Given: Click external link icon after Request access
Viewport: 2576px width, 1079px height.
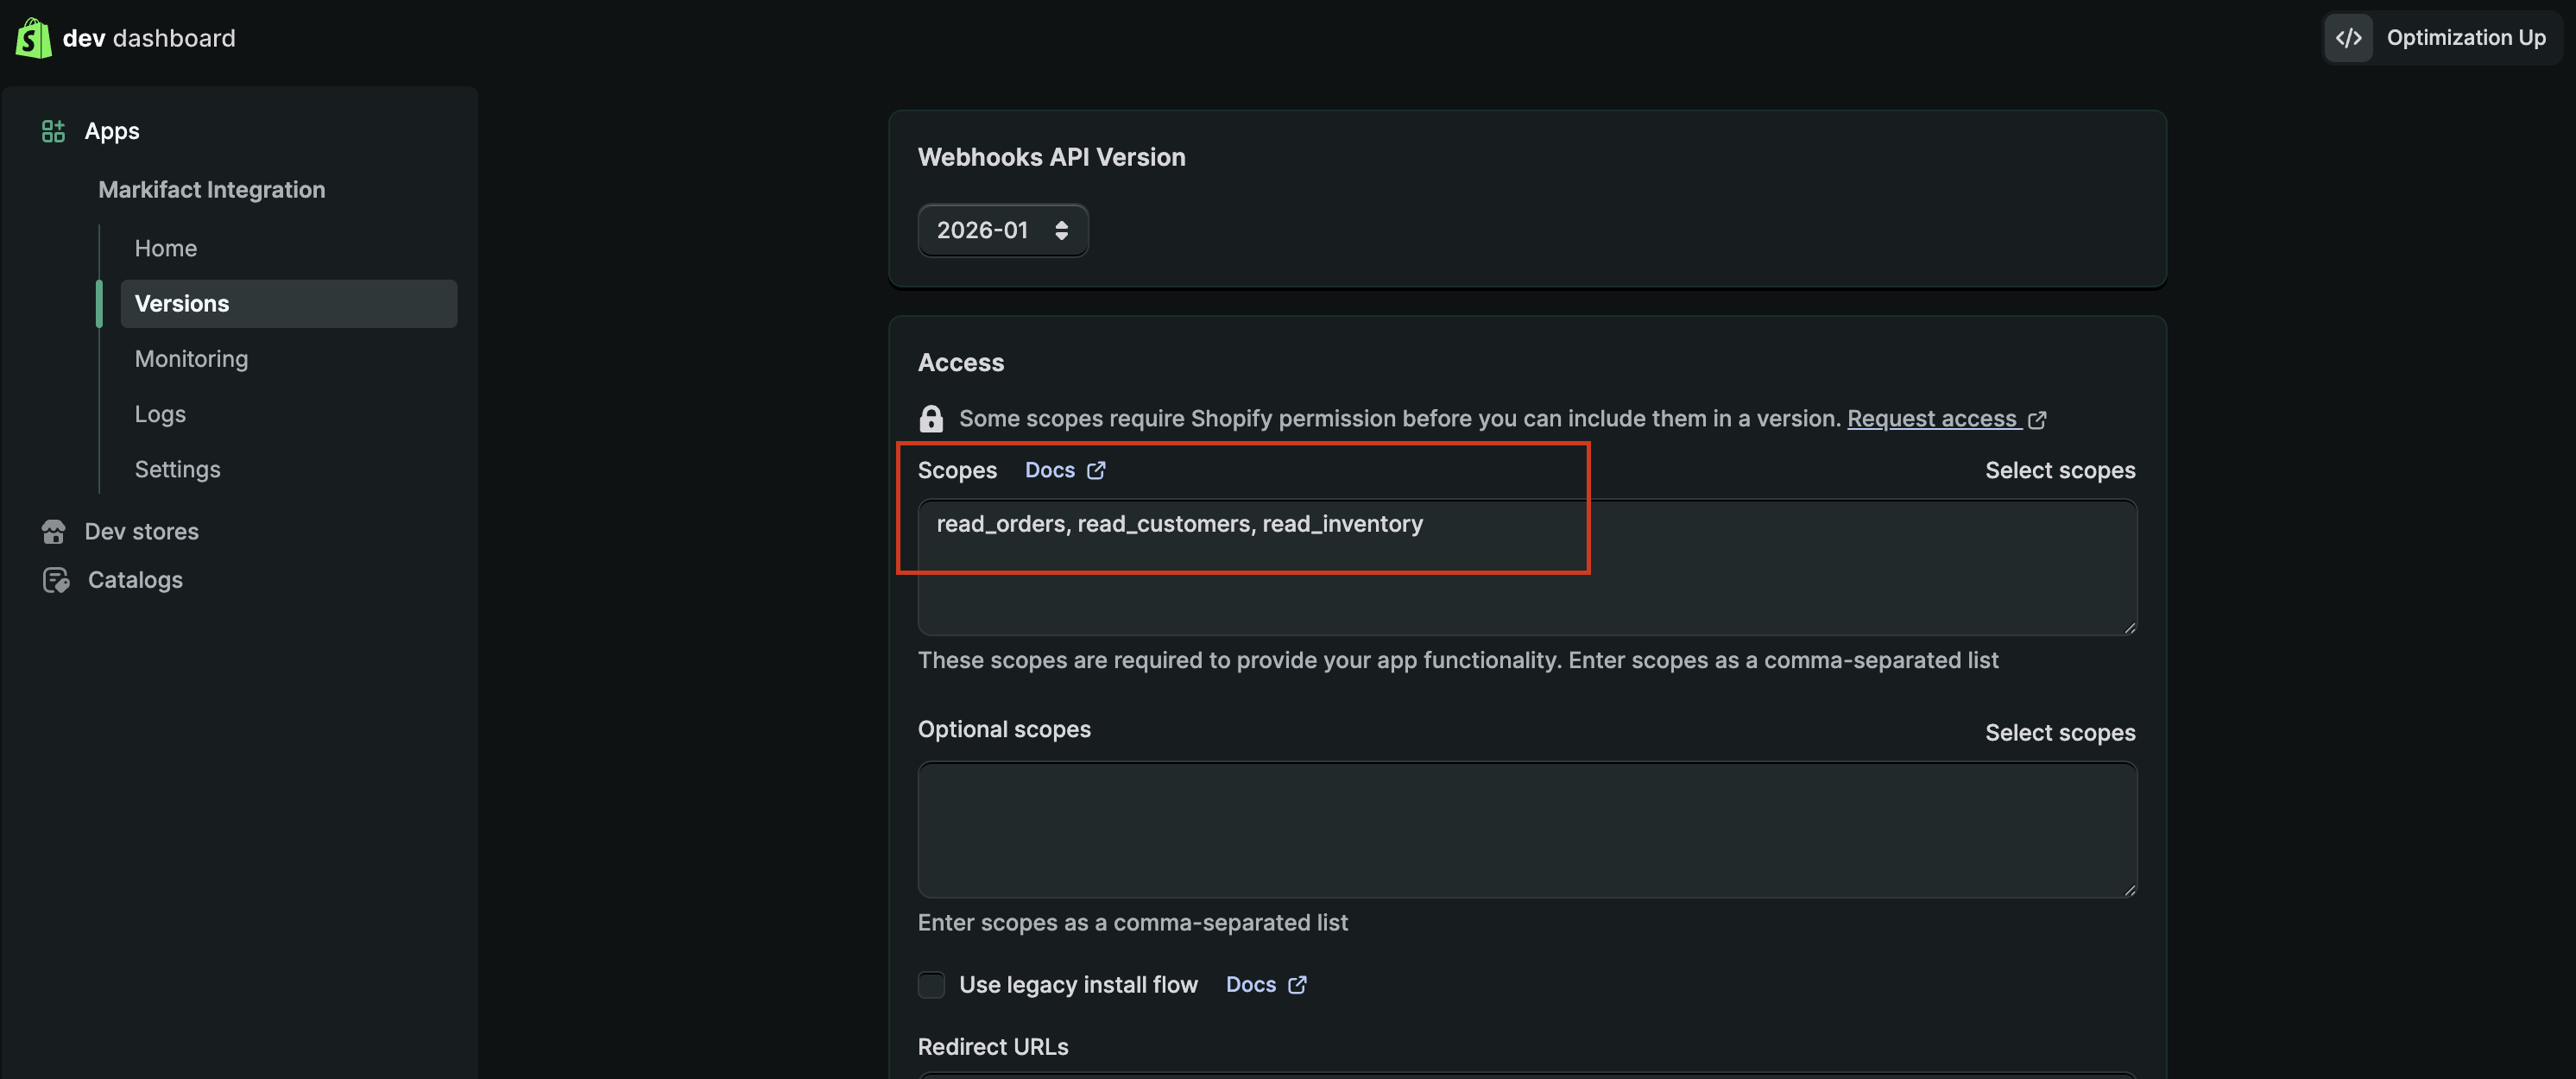Looking at the screenshot, I should coord(2037,420).
